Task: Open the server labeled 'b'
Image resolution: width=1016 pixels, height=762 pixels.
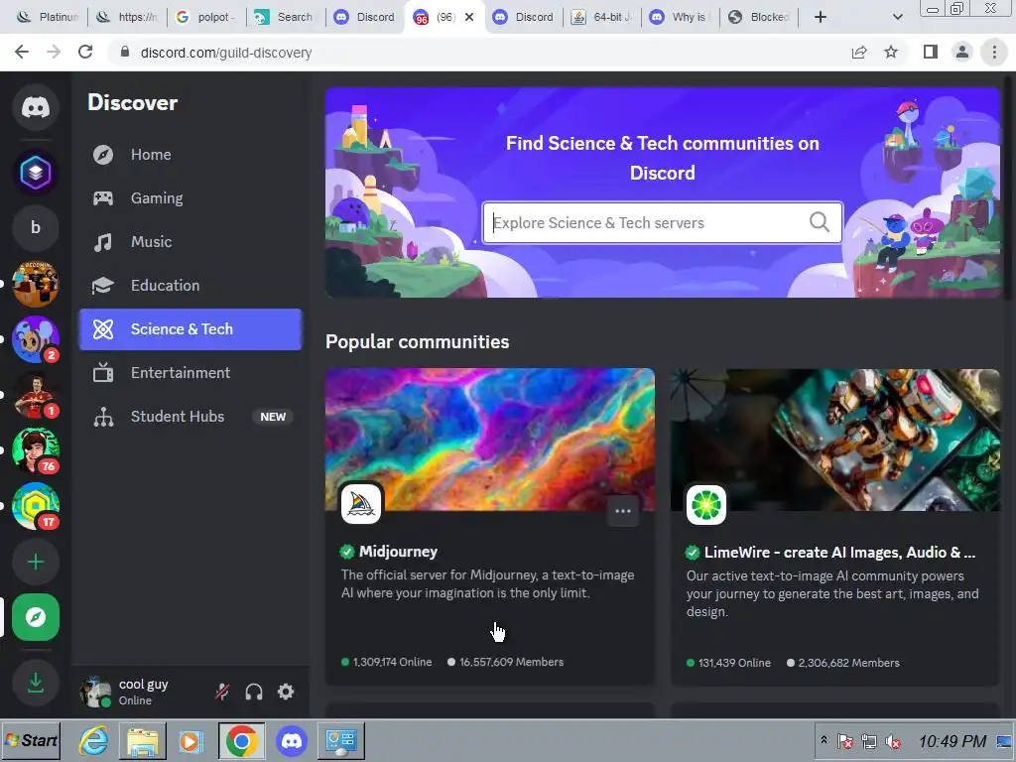Action: tap(36, 227)
